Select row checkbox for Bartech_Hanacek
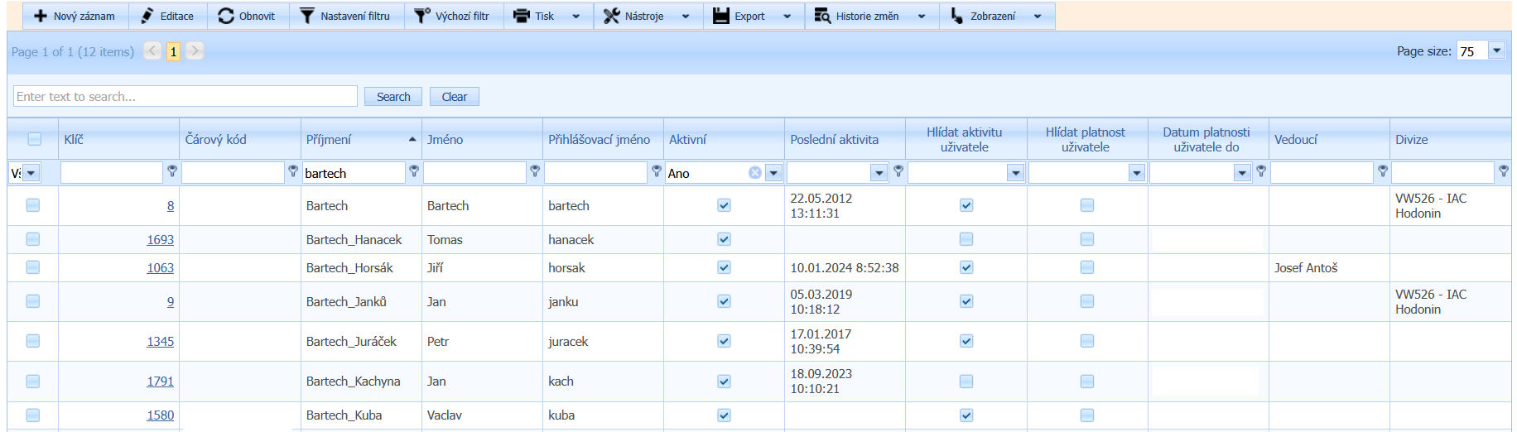 [x=33, y=239]
